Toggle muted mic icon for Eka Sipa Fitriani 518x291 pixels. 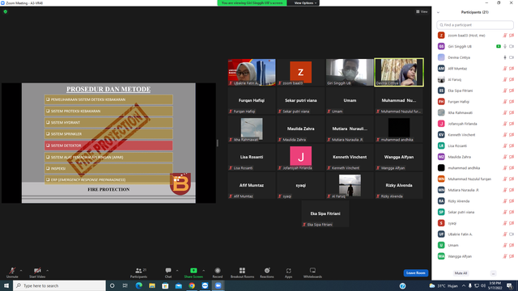click(505, 91)
